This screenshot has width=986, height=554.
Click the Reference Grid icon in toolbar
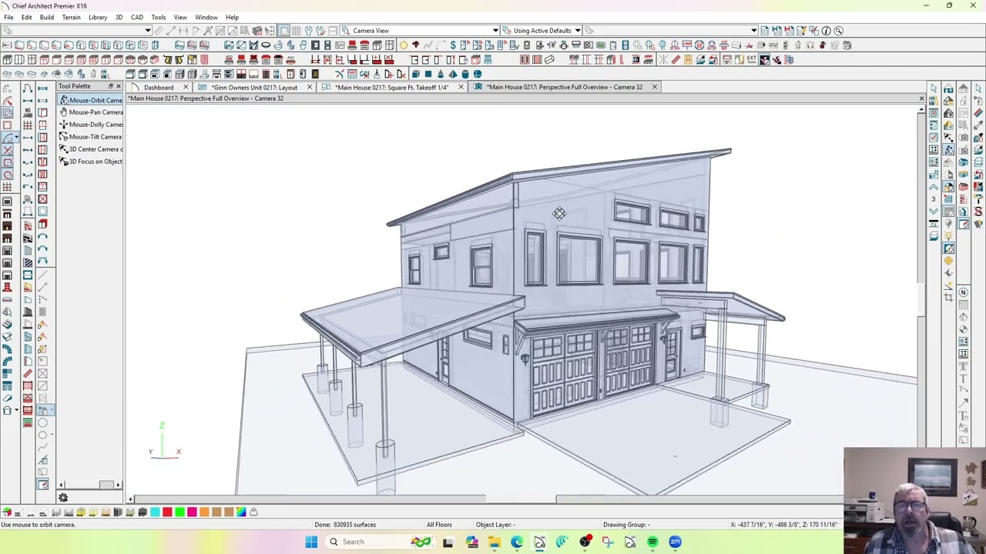(296, 31)
